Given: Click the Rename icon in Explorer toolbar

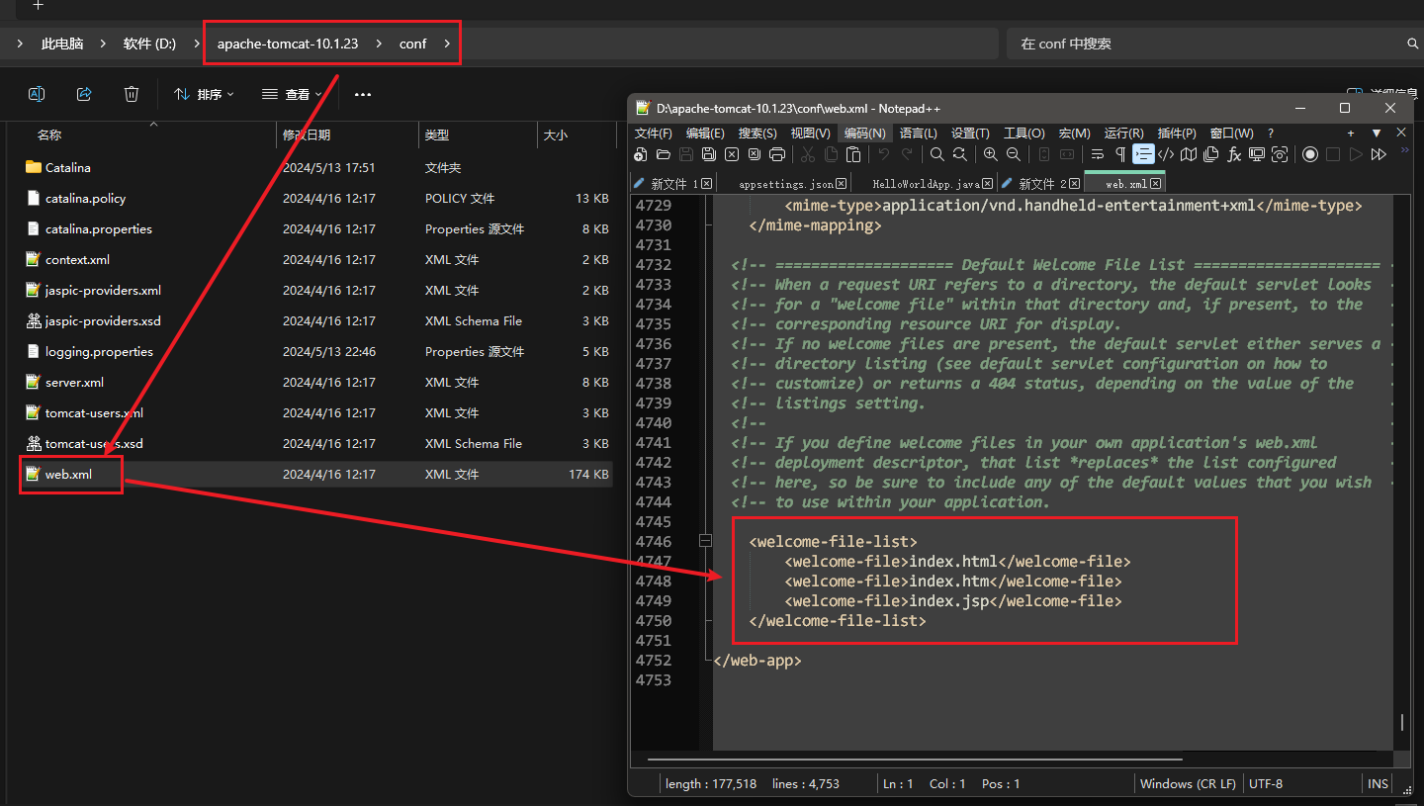Looking at the screenshot, I should pyautogui.click(x=37, y=94).
